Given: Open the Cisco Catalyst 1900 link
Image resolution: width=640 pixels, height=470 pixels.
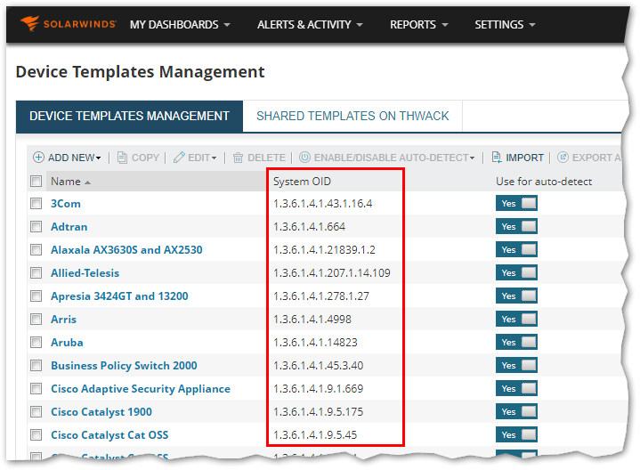Looking at the screenshot, I should [x=101, y=411].
